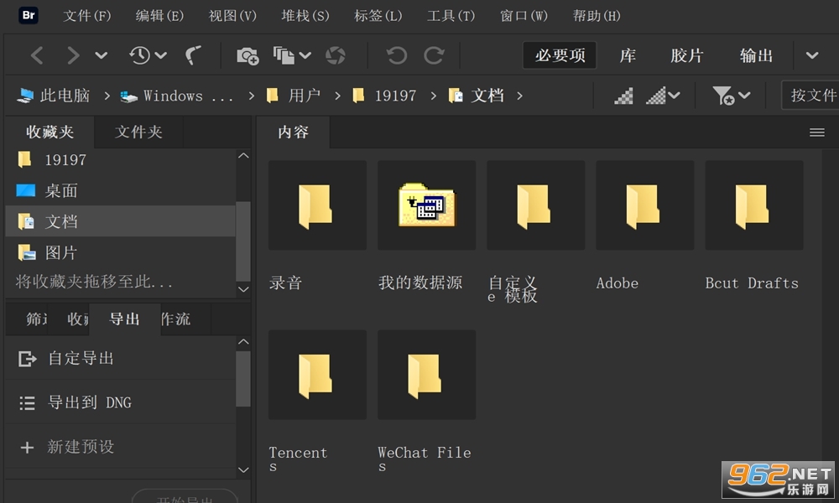Image resolution: width=839 pixels, height=503 pixels.
Task: Click get photos from camera icon
Action: pos(248,55)
